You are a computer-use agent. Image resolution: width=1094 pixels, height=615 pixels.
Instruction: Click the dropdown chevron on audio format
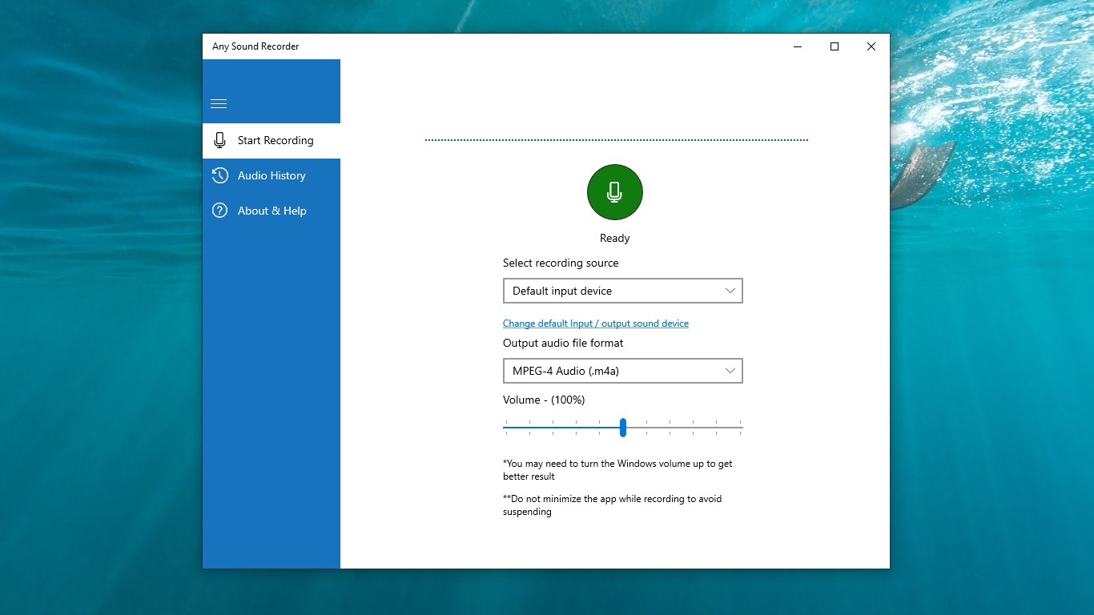click(x=729, y=371)
